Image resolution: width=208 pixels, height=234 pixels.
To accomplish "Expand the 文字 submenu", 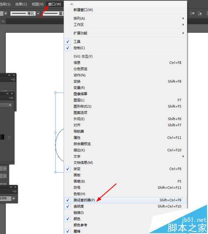I will point(126,156).
